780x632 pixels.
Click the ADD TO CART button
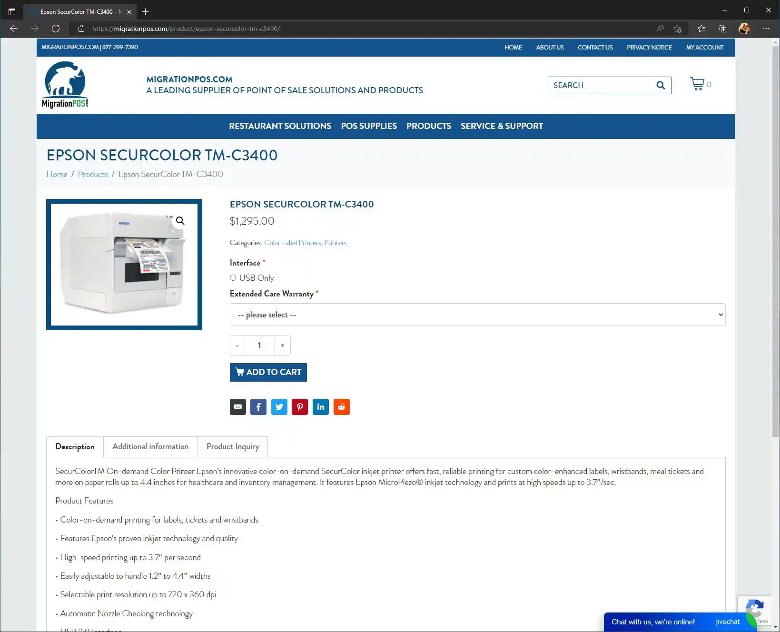(268, 372)
